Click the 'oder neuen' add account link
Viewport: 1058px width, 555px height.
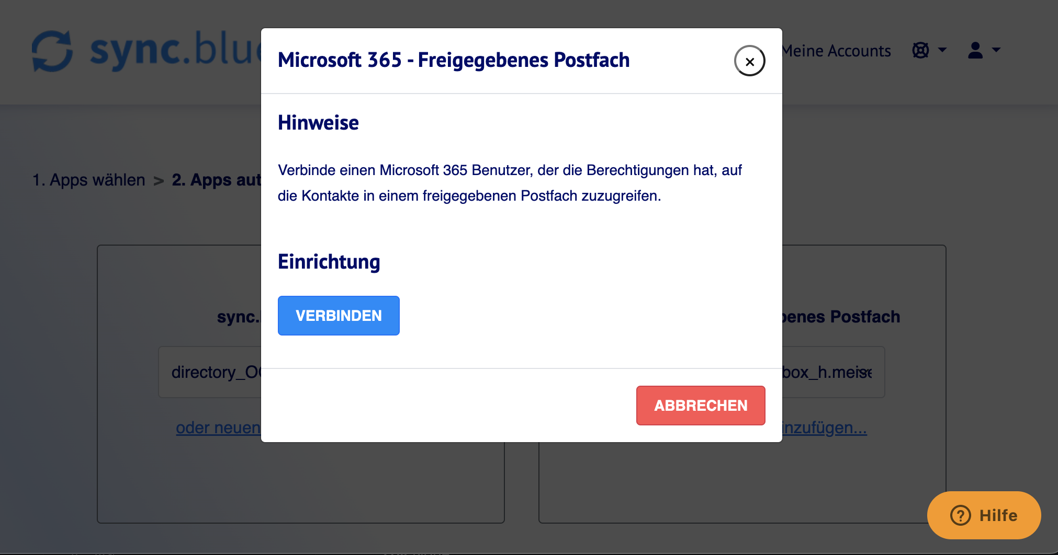pos(218,427)
